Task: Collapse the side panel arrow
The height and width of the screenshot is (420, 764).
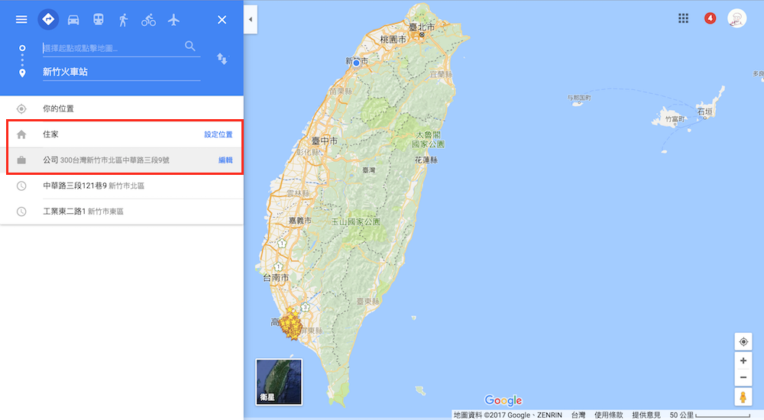Action: (x=251, y=20)
